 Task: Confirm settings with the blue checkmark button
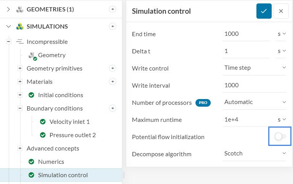point(264,11)
